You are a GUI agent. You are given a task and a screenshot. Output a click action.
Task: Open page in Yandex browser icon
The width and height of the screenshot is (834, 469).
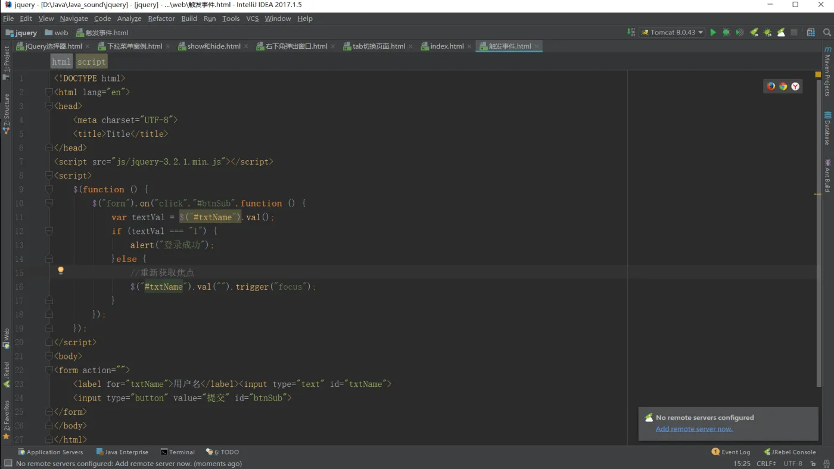(x=795, y=86)
